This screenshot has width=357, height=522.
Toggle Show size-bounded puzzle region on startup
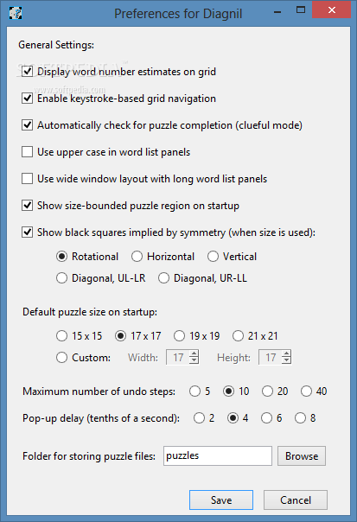(28, 206)
